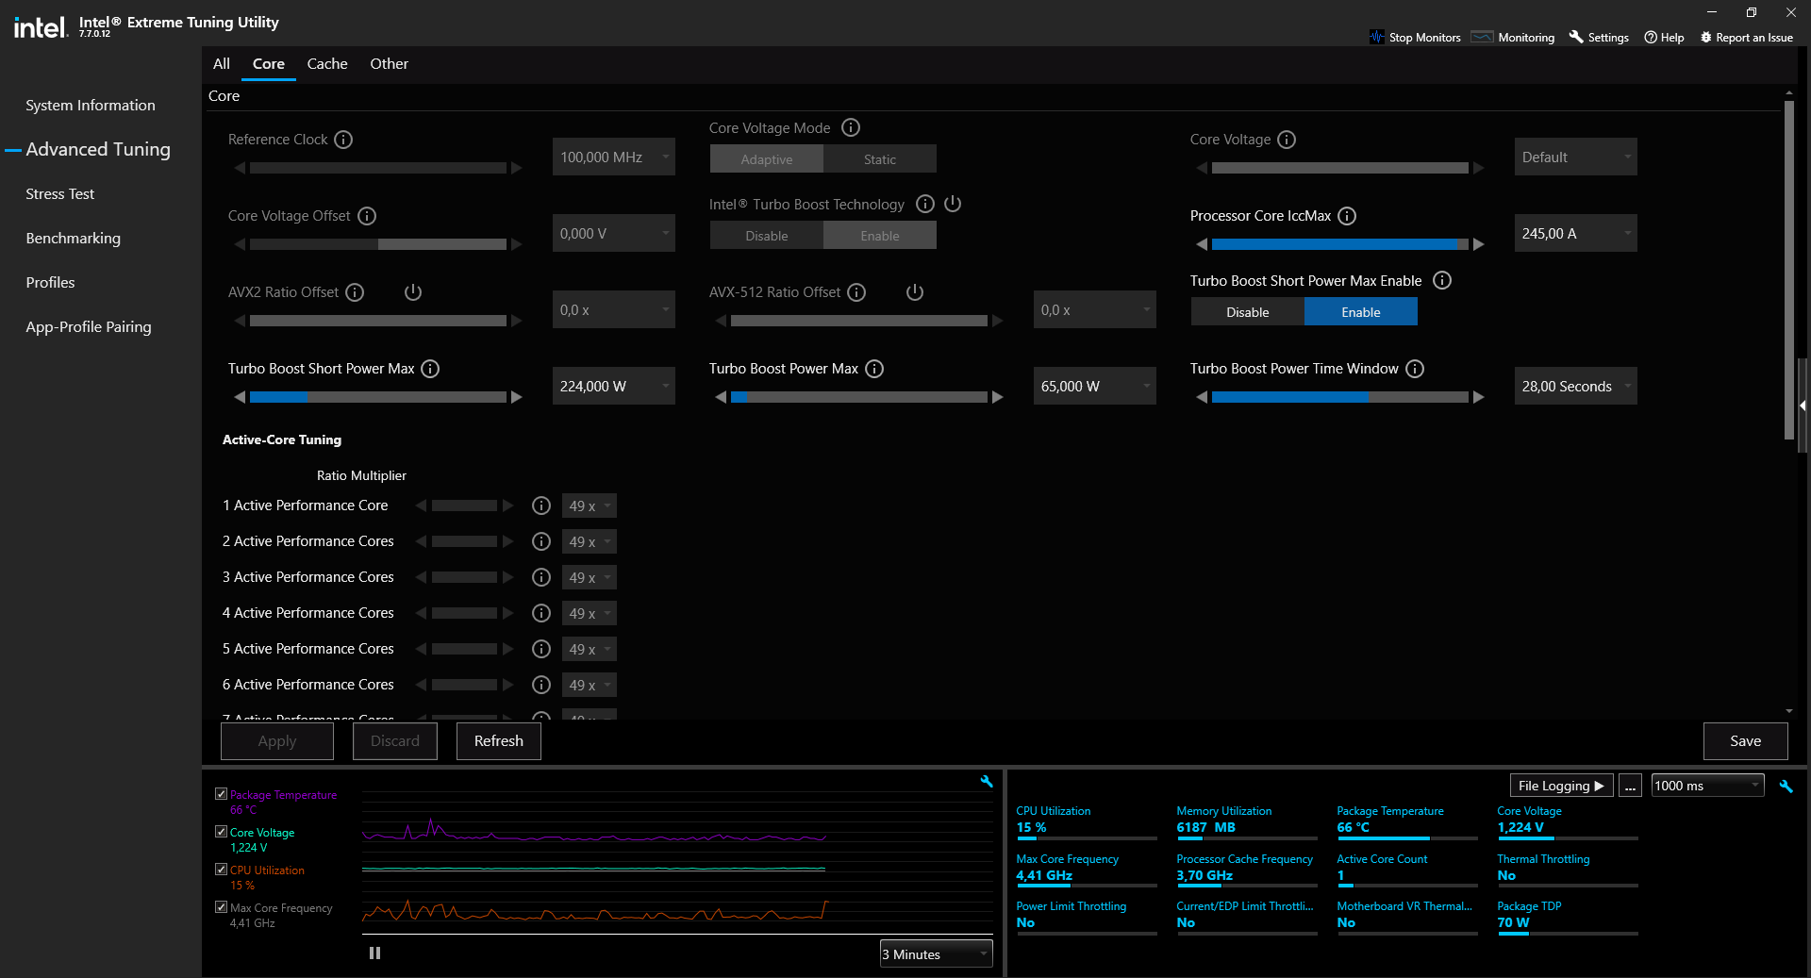
Task: Show info for Core Voltage Offset
Action: click(367, 216)
